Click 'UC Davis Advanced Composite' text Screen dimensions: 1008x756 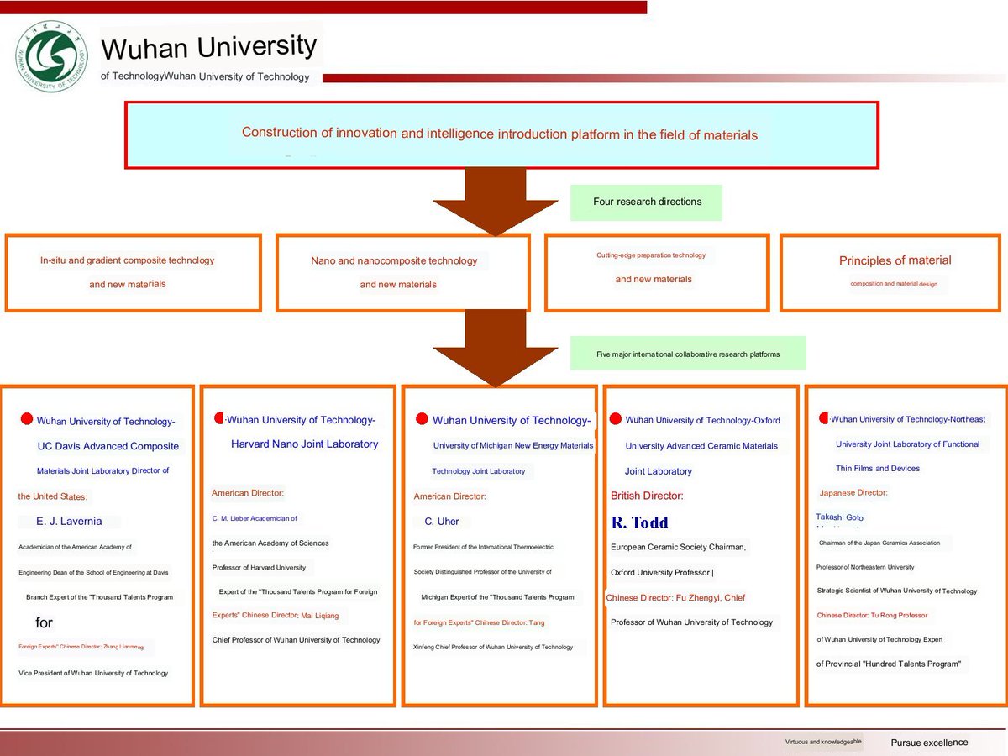(x=108, y=446)
